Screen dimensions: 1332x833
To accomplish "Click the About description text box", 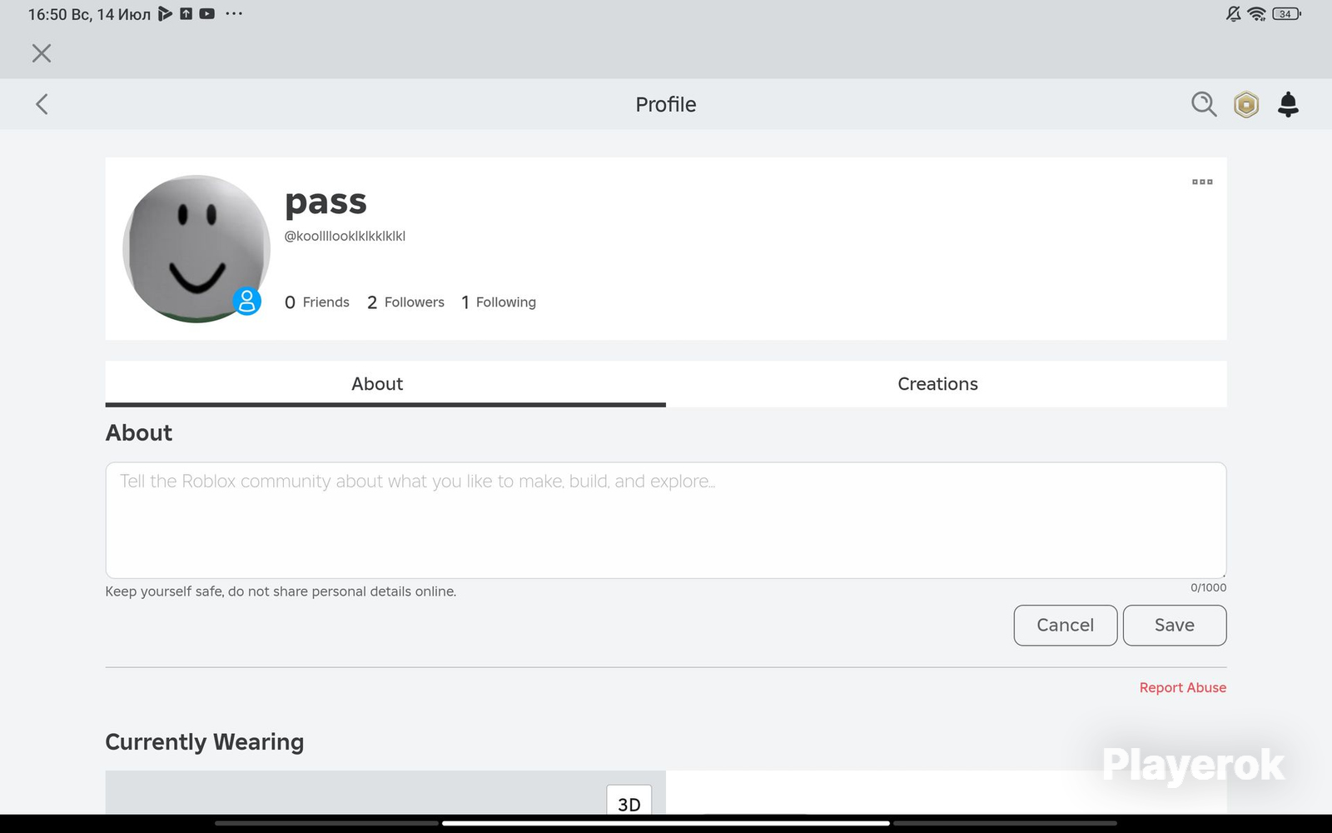I will [666, 520].
